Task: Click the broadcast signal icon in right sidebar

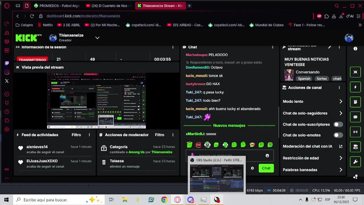Action: tap(355, 132)
